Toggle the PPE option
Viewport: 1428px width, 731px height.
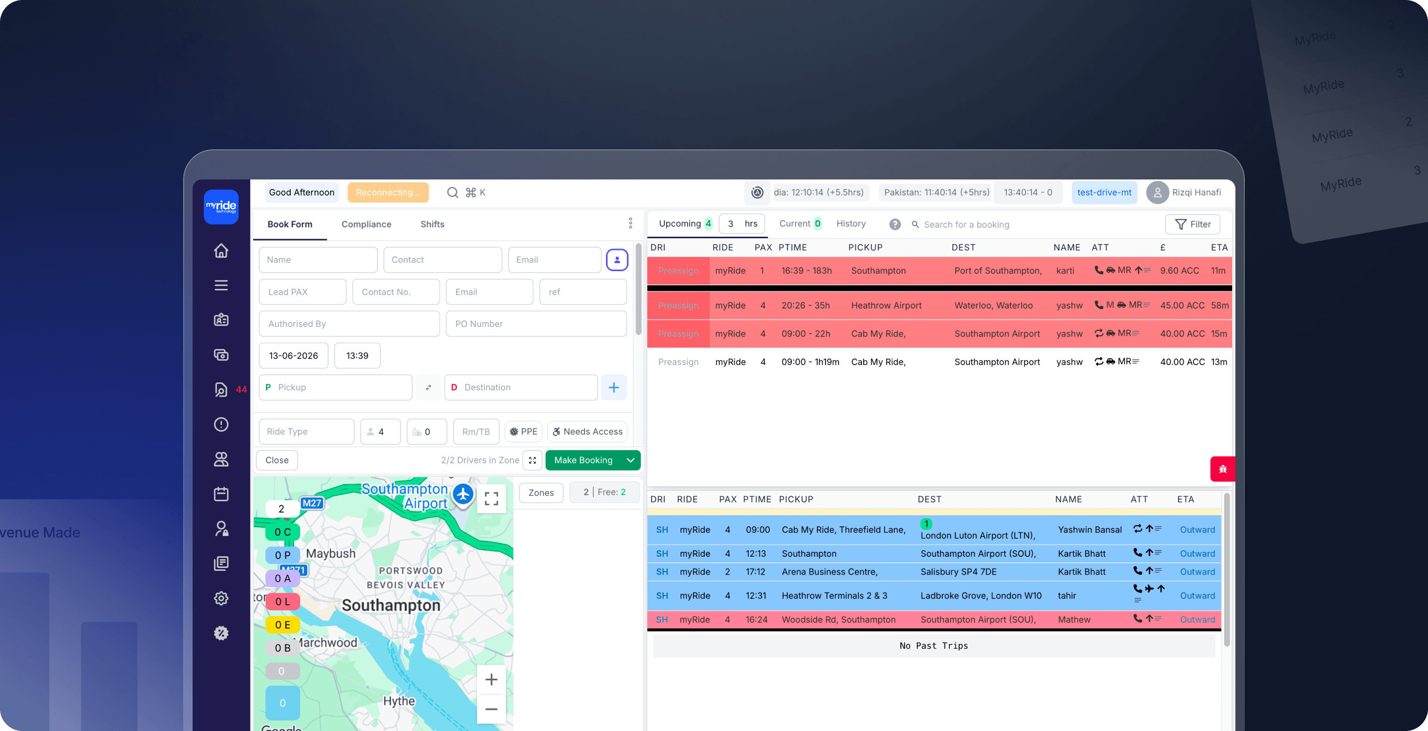(x=523, y=432)
